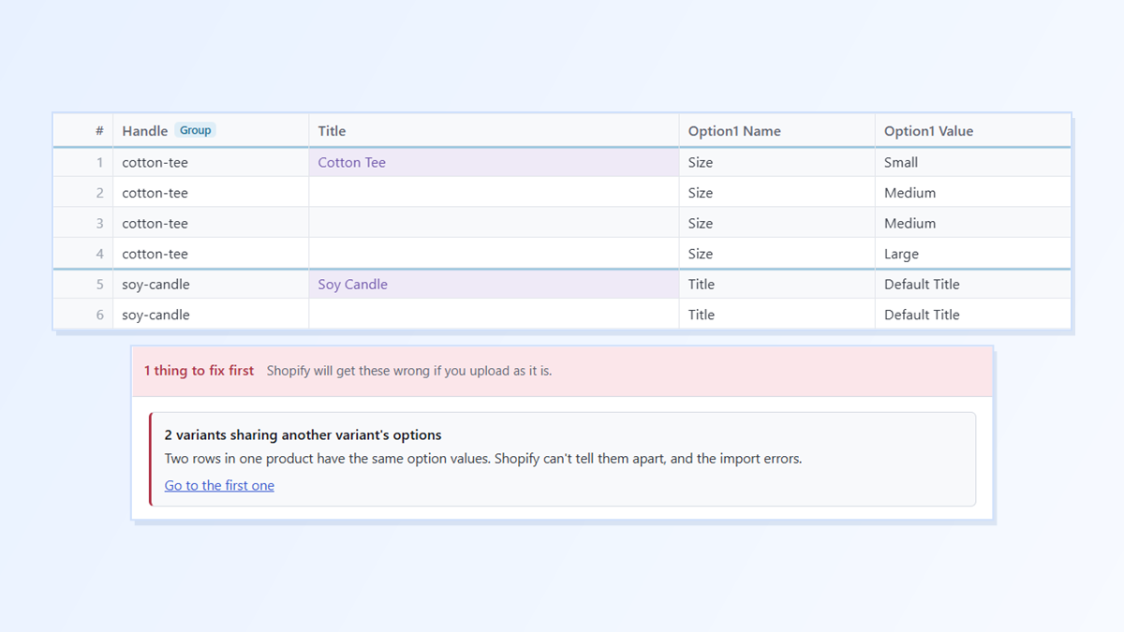Click the cotton-tee handle in row 1

point(211,162)
